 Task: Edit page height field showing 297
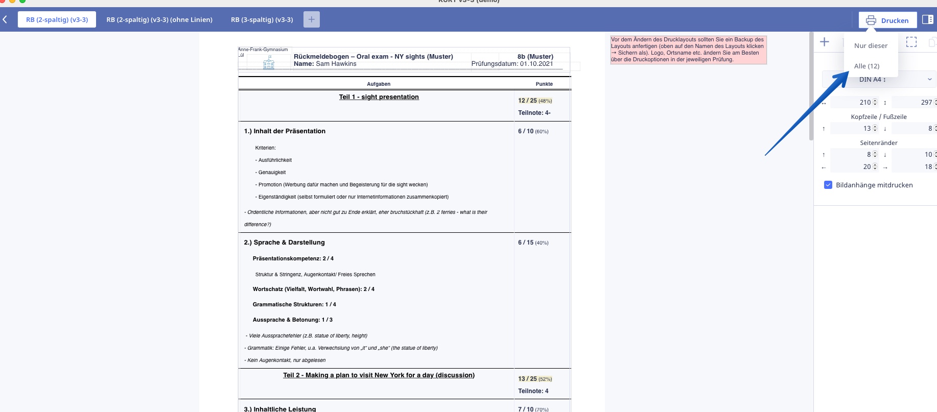pyautogui.click(x=914, y=102)
